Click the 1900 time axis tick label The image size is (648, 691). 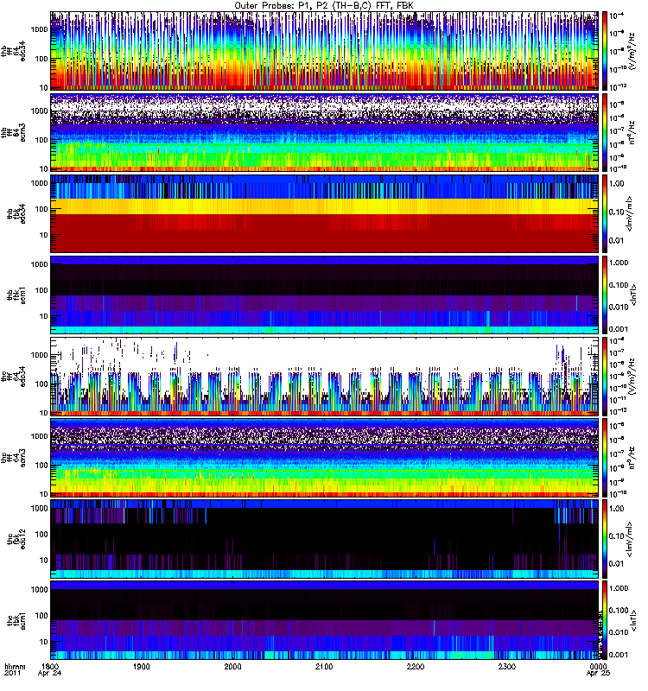pyautogui.click(x=142, y=666)
